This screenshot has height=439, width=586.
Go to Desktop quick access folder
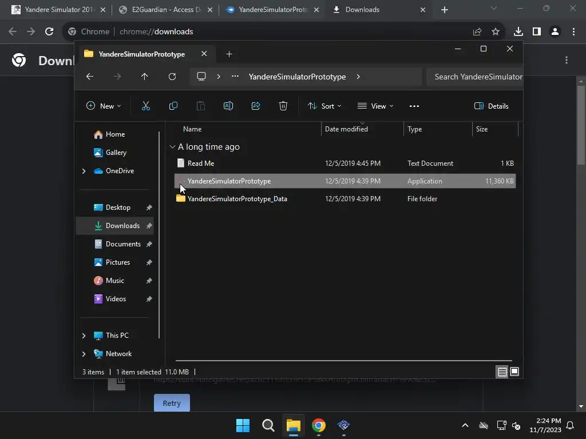coord(118,207)
